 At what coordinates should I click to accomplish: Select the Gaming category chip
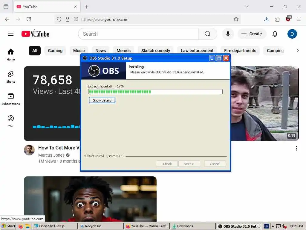55,51
